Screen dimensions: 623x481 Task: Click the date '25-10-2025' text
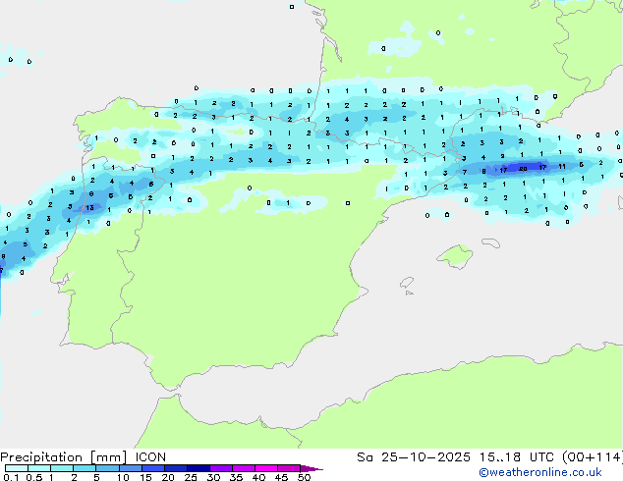(425, 457)
